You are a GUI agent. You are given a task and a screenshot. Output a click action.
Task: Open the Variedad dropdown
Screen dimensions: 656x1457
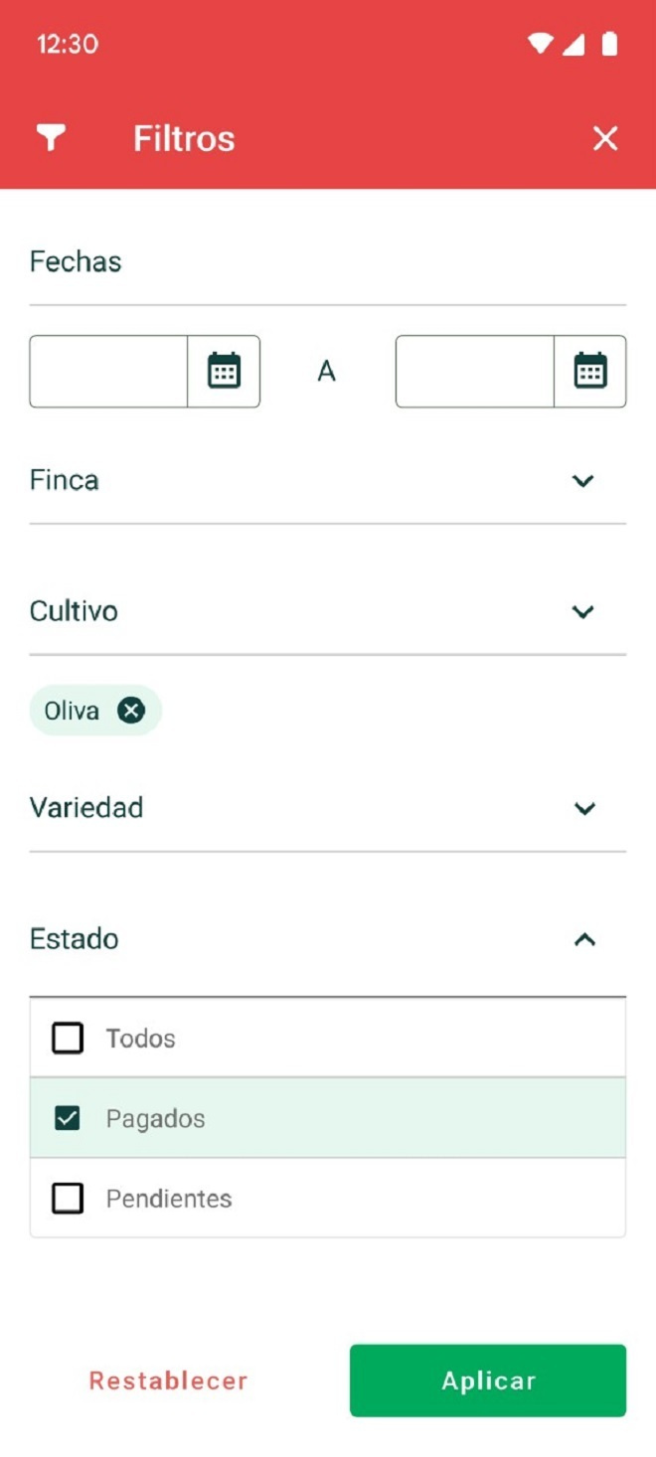584,808
